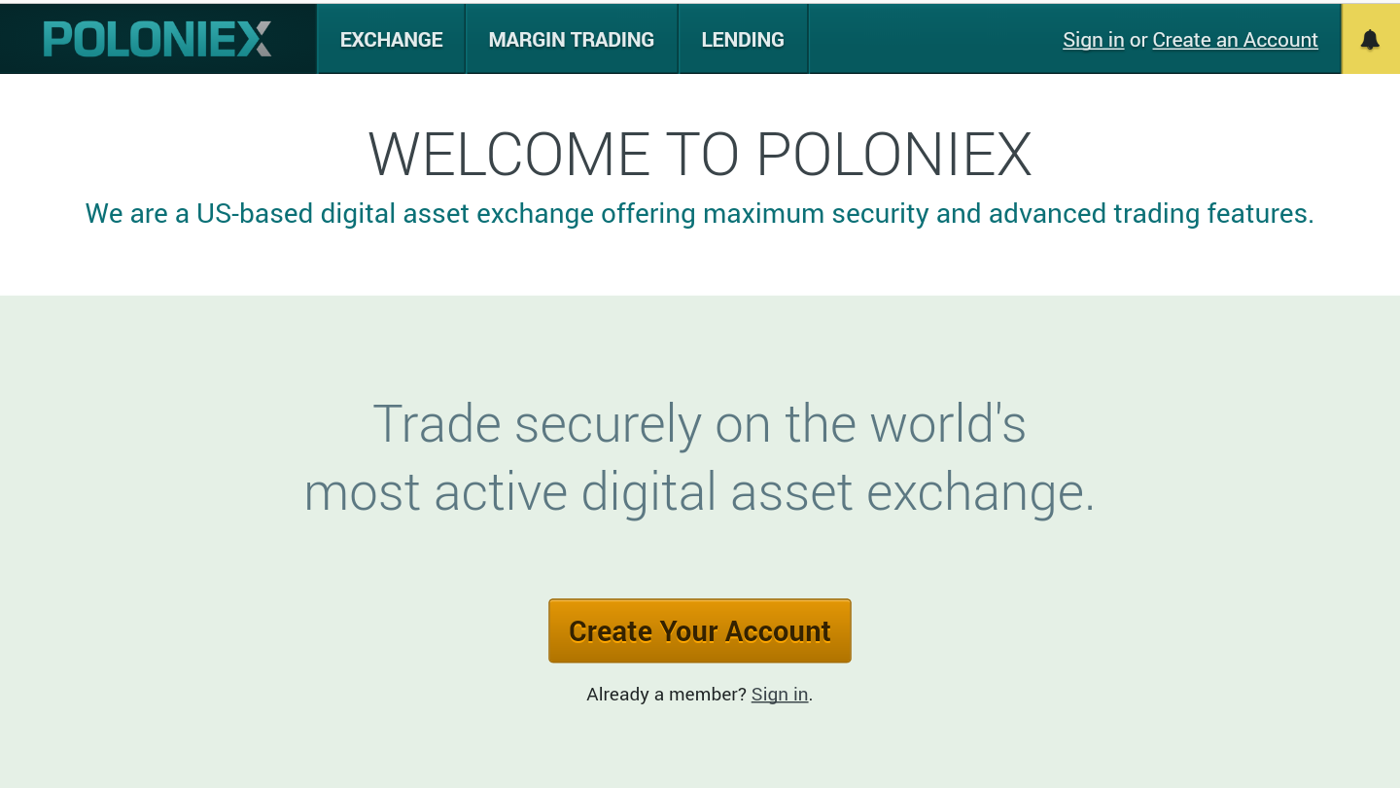1400x788 pixels.
Task: Click the Poloniex logo in the header
Action: pyautogui.click(x=157, y=39)
